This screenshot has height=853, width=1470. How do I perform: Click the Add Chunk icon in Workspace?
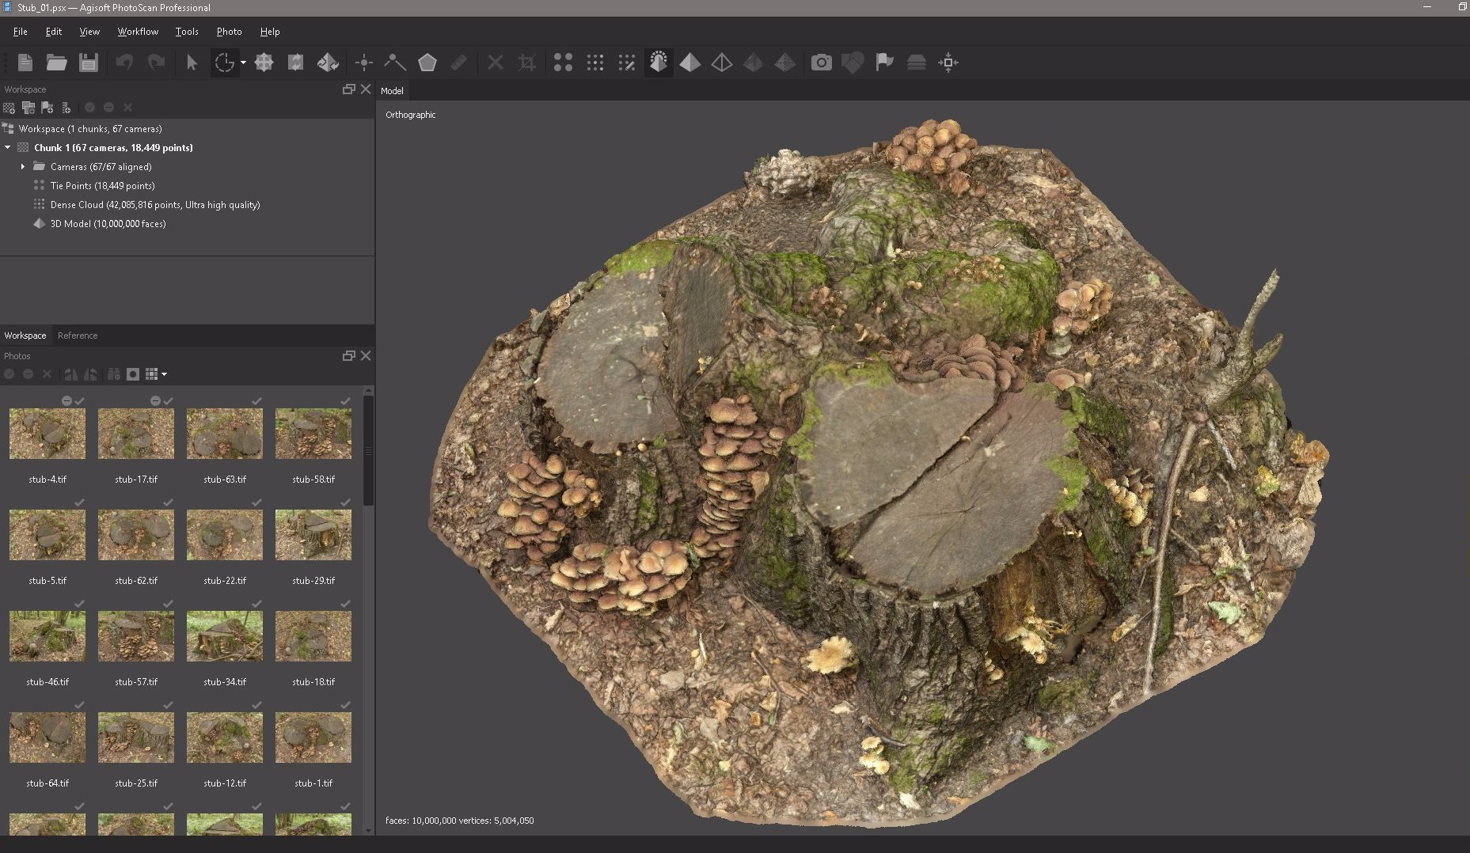pos(9,108)
